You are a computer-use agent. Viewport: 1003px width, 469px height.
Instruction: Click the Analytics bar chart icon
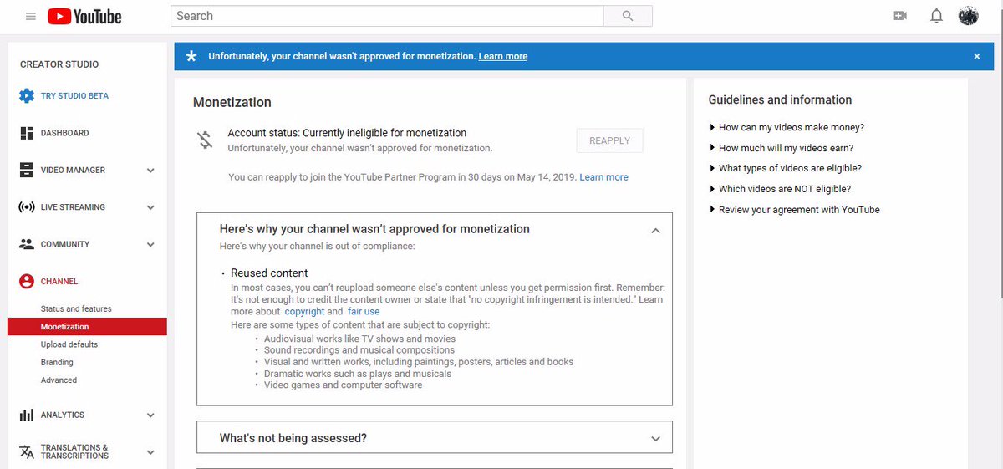click(27, 415)
